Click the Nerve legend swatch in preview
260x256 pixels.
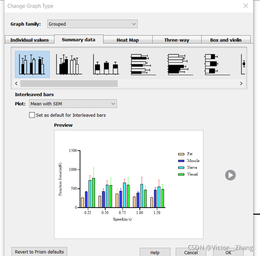(181, 168)
